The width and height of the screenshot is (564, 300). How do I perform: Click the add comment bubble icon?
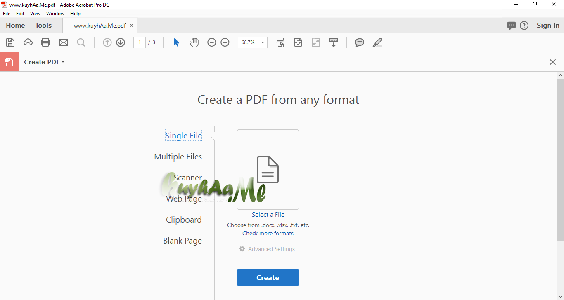tap(360, 42)
